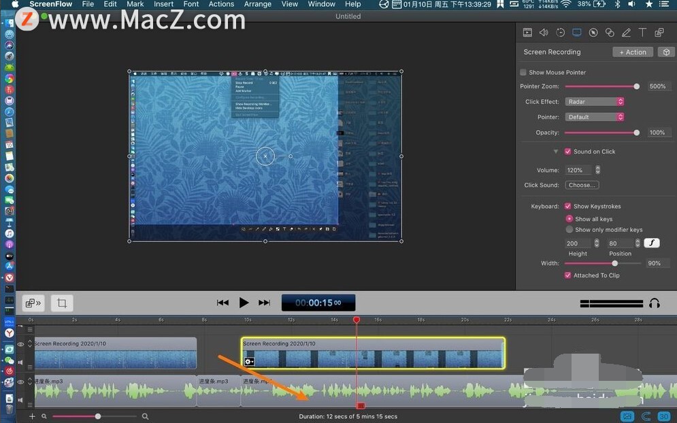Open the File menu
Screen dimensions: 677x423
(x=88, y=4)
